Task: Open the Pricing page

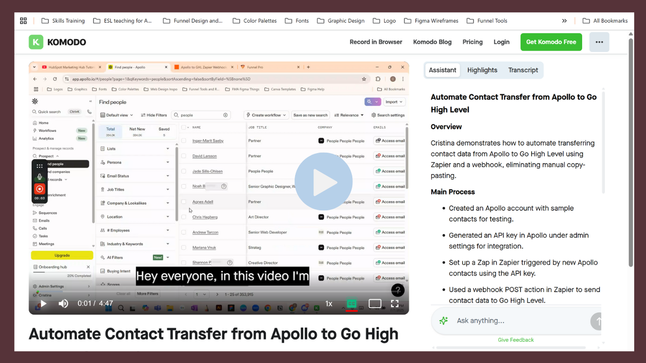Action: (472, 42)
